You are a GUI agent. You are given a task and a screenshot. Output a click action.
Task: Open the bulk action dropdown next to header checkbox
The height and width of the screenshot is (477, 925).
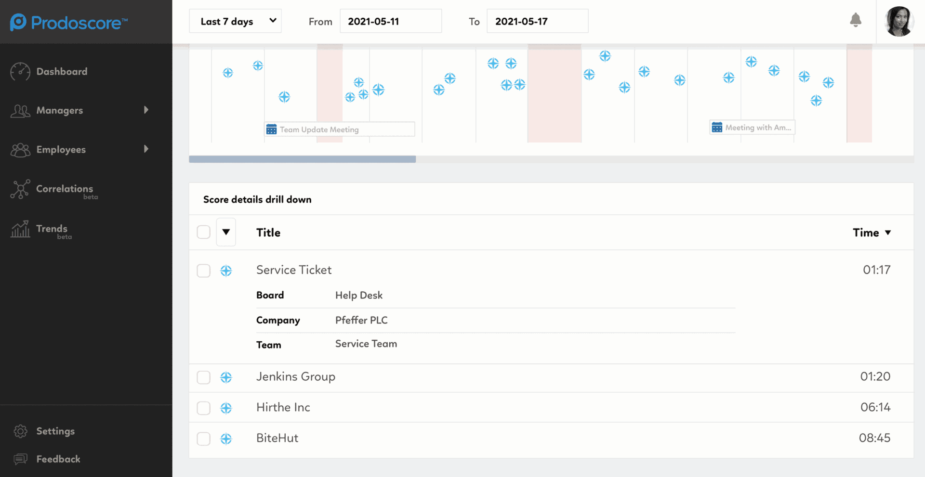[x=226, y=232]
